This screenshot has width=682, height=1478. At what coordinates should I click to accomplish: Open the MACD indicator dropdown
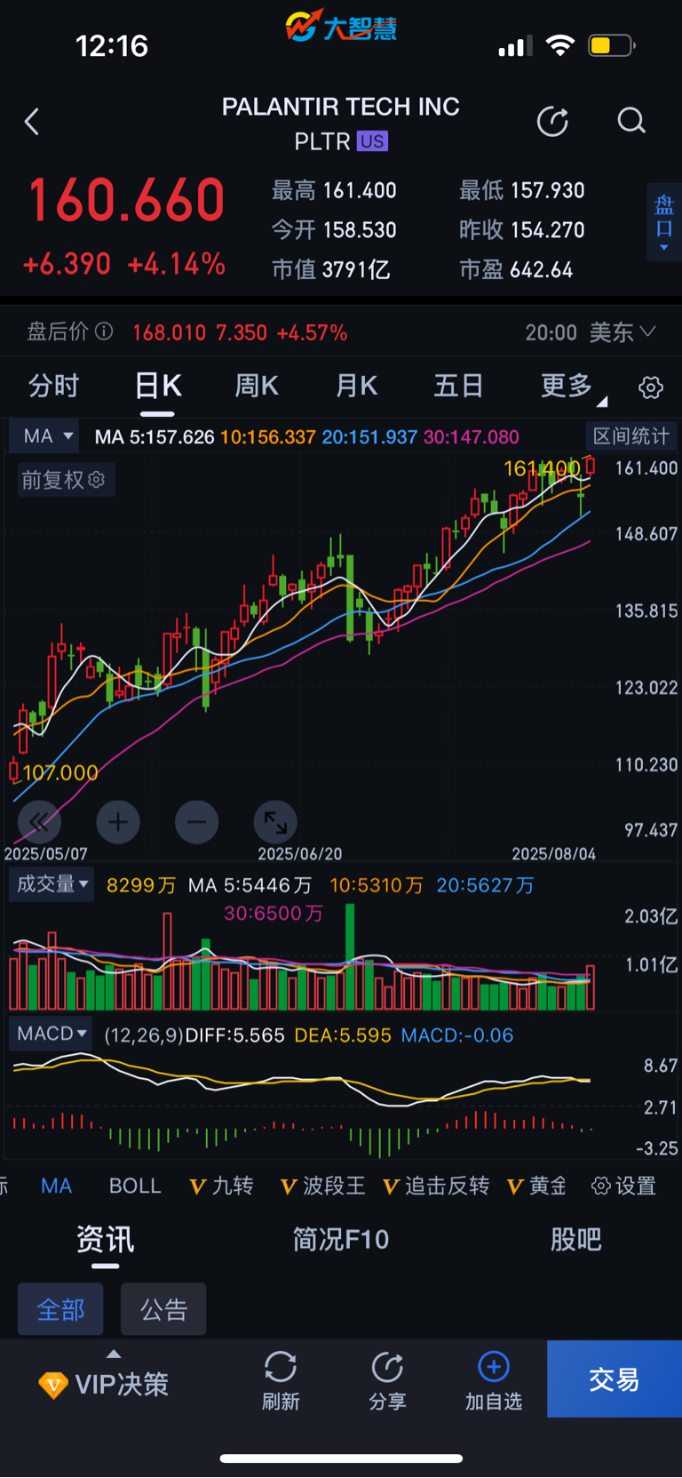52,1034
